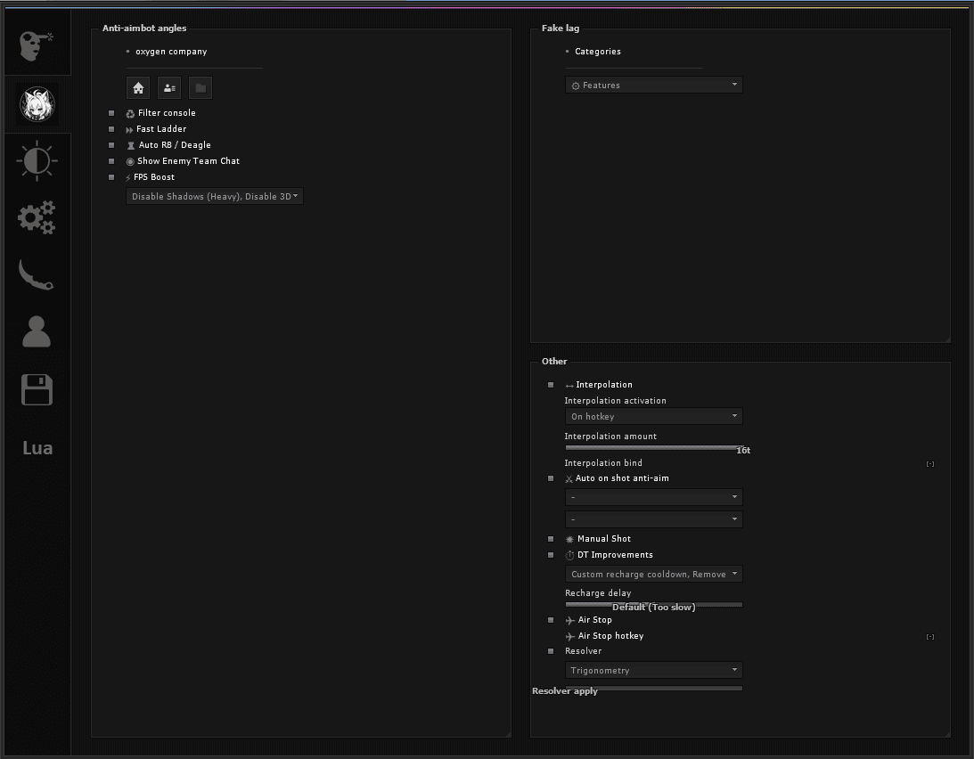The image size is (974, 759).
Task: Switch to the Lua tab
Action: pos(37,448)
